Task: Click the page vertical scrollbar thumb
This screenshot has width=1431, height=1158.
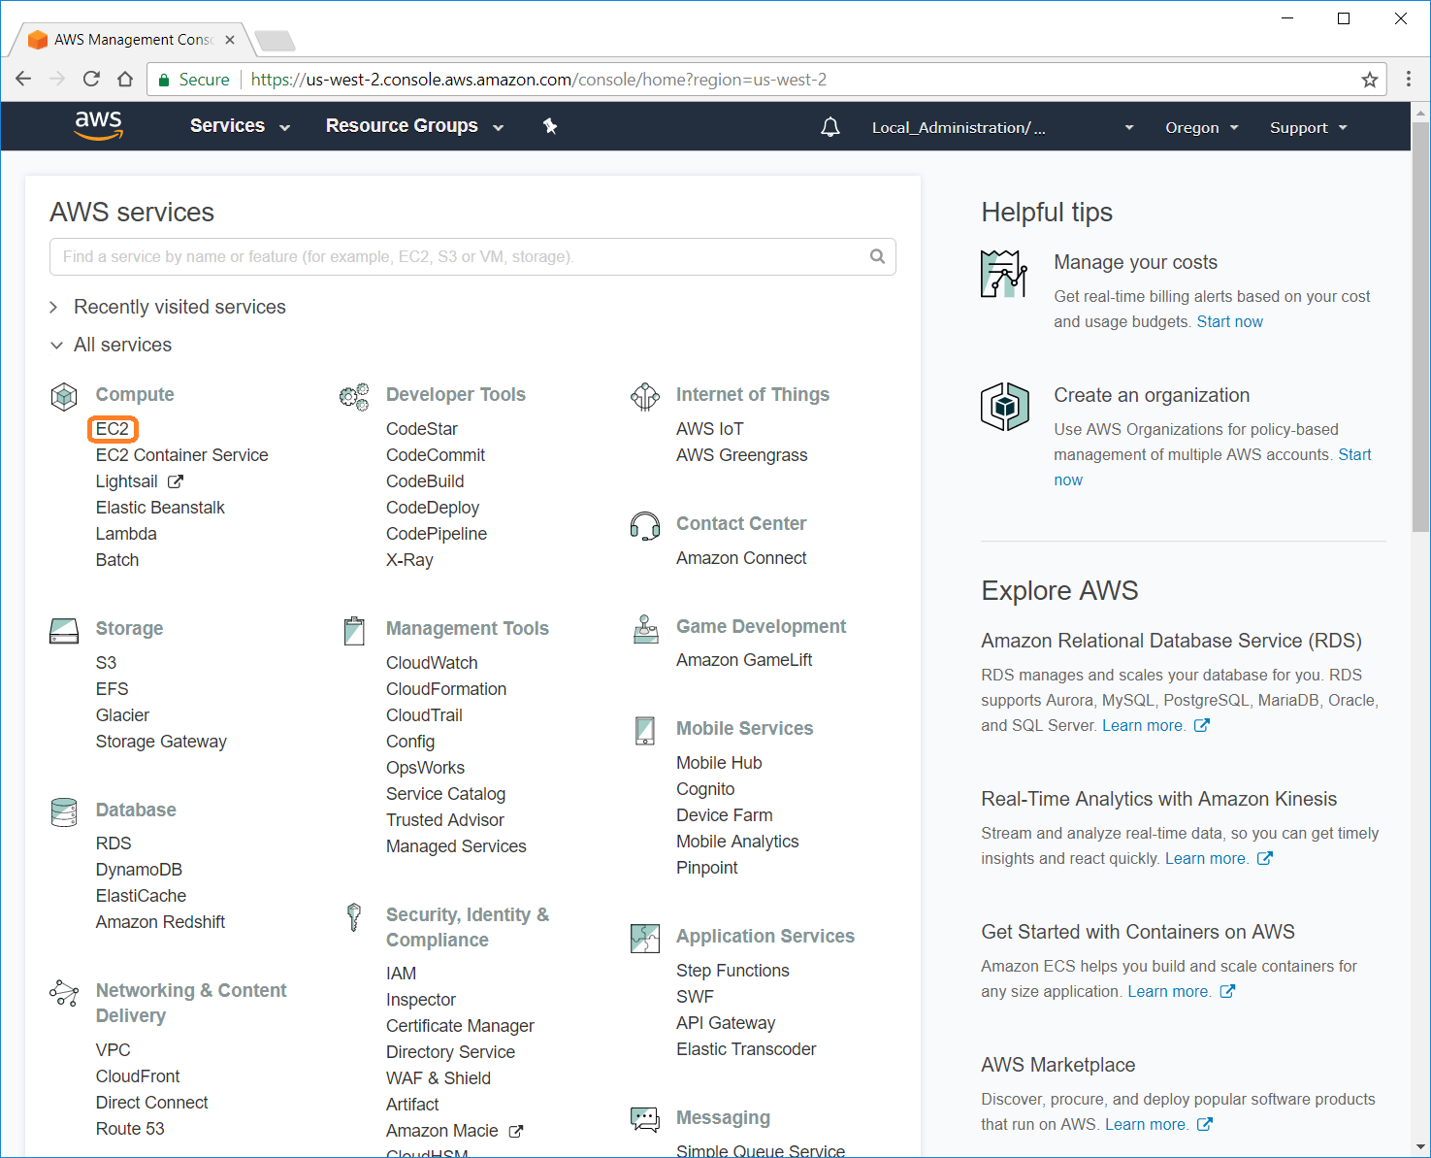Action: pyautogui.click(x=1420, y=326)
